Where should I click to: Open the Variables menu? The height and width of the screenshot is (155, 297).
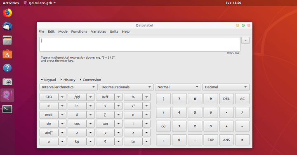(x=99, y=31)
